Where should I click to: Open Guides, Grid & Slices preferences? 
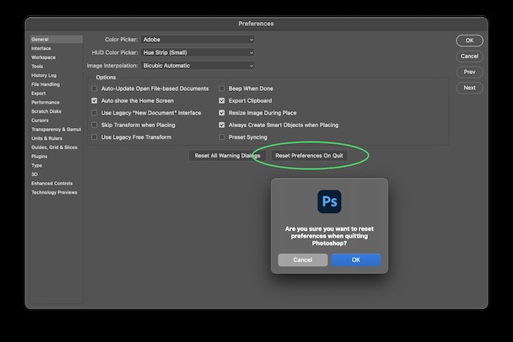tap(54, 147)
